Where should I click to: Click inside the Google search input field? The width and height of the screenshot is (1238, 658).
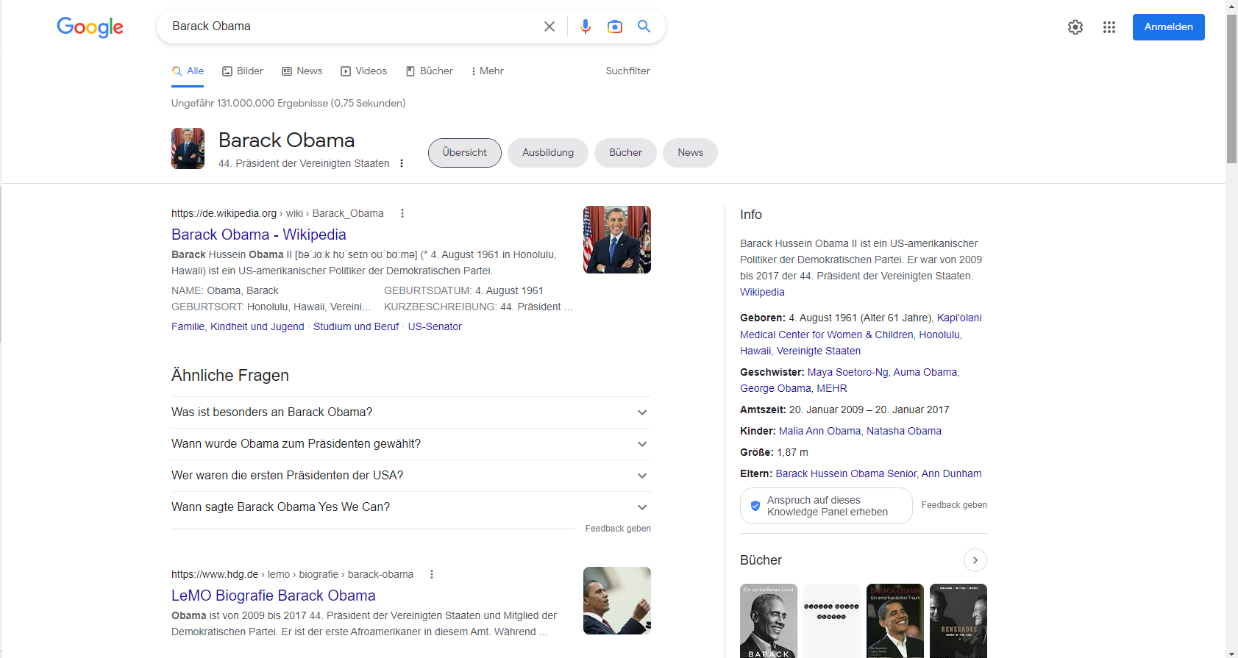coord(353,26)
